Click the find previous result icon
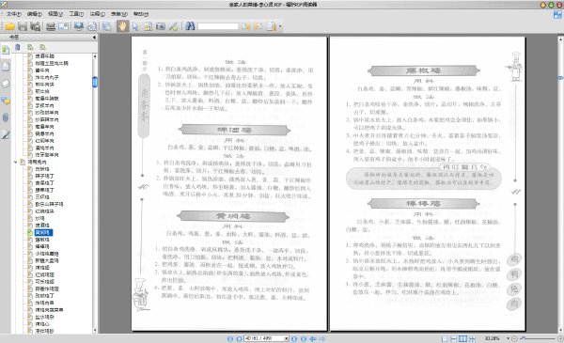The image size is (564, 343). [x=245, y=26]
